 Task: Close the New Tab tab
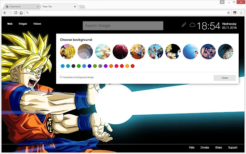(75, 7)
